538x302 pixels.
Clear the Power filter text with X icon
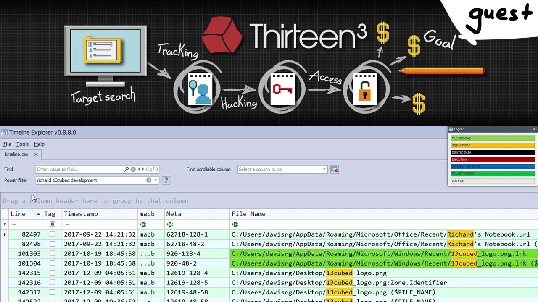point(149,180)
